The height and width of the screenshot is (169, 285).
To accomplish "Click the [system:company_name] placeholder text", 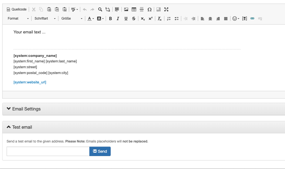I will [35, 56].
